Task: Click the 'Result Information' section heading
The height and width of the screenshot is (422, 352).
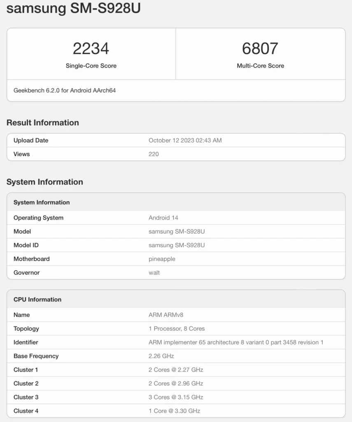Action: (x=43, y=122)
